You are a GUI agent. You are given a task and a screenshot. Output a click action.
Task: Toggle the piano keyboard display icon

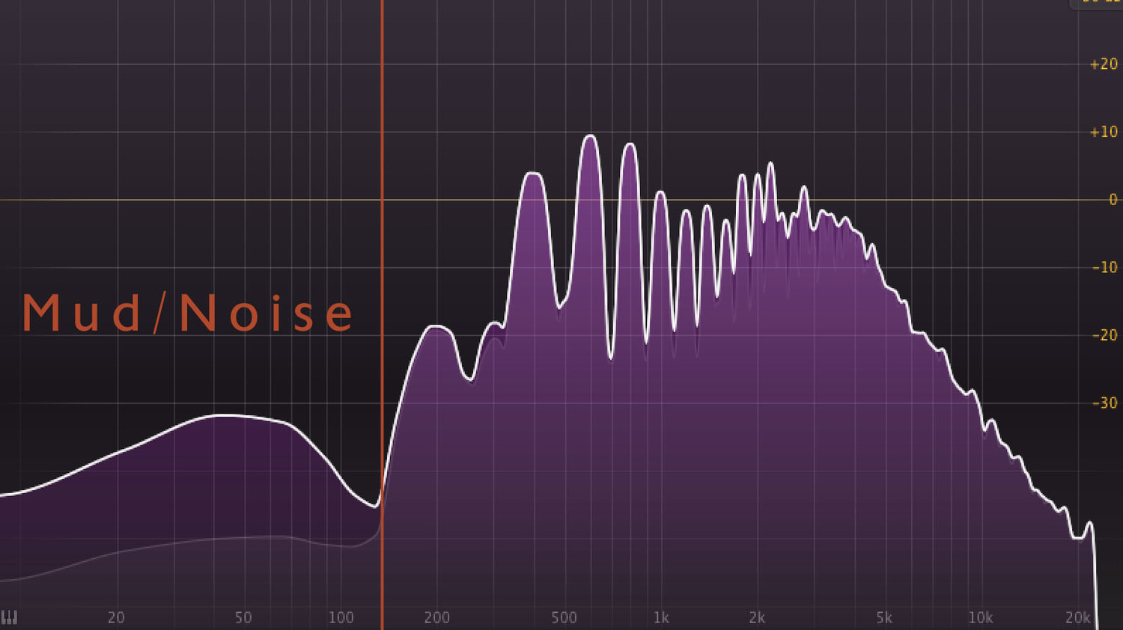tap(10, 618)
